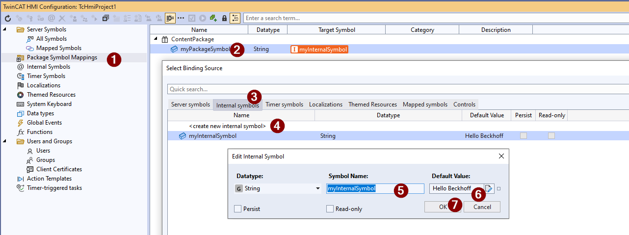The height and width of the screenshot is (235, 629).
Task: Click the edit icon beside Default Value
Action: pos(489,188)
